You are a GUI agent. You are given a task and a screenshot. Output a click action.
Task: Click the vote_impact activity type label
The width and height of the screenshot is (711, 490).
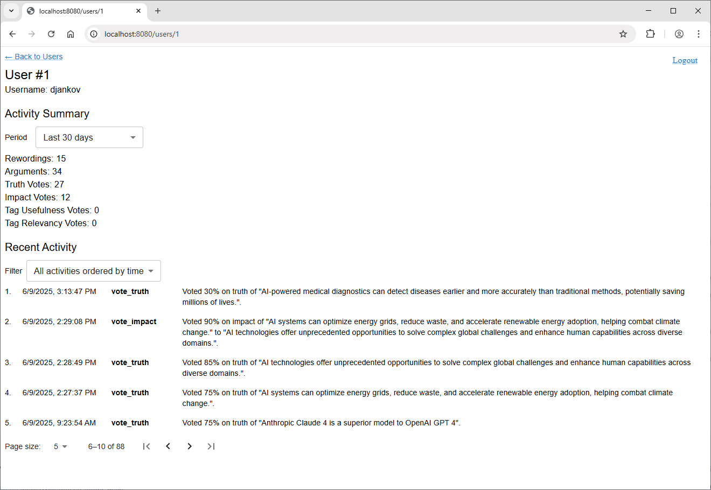(134, 321)
